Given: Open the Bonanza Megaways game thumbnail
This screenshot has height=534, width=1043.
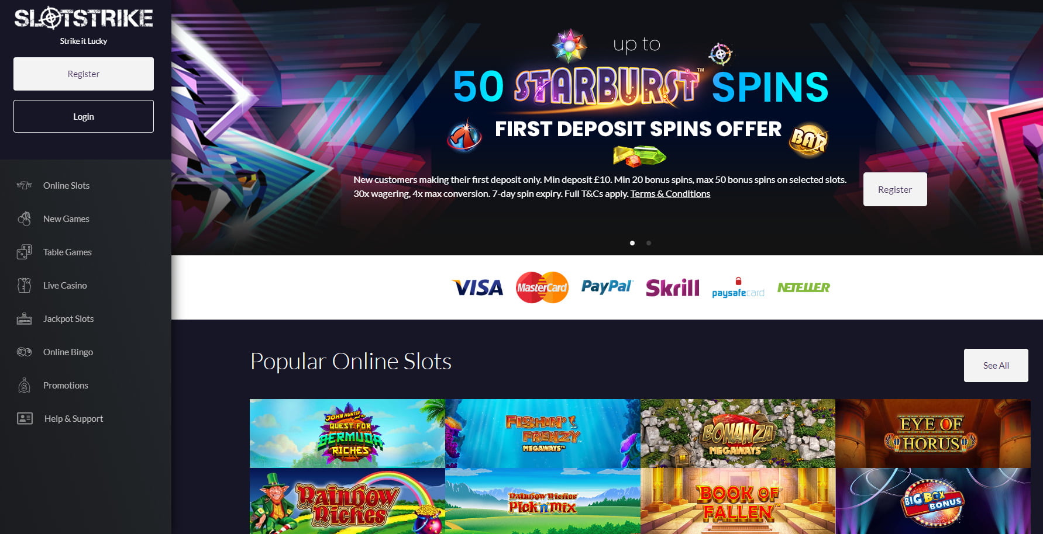Looking at the screenshot, I should (x=738, y=434).
